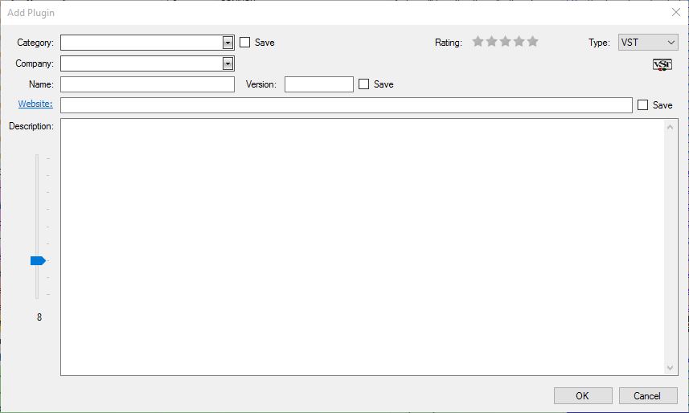The height and width of the screenshot is (413, 689).
Task: Click inside the Description text area
Action: 363,247
